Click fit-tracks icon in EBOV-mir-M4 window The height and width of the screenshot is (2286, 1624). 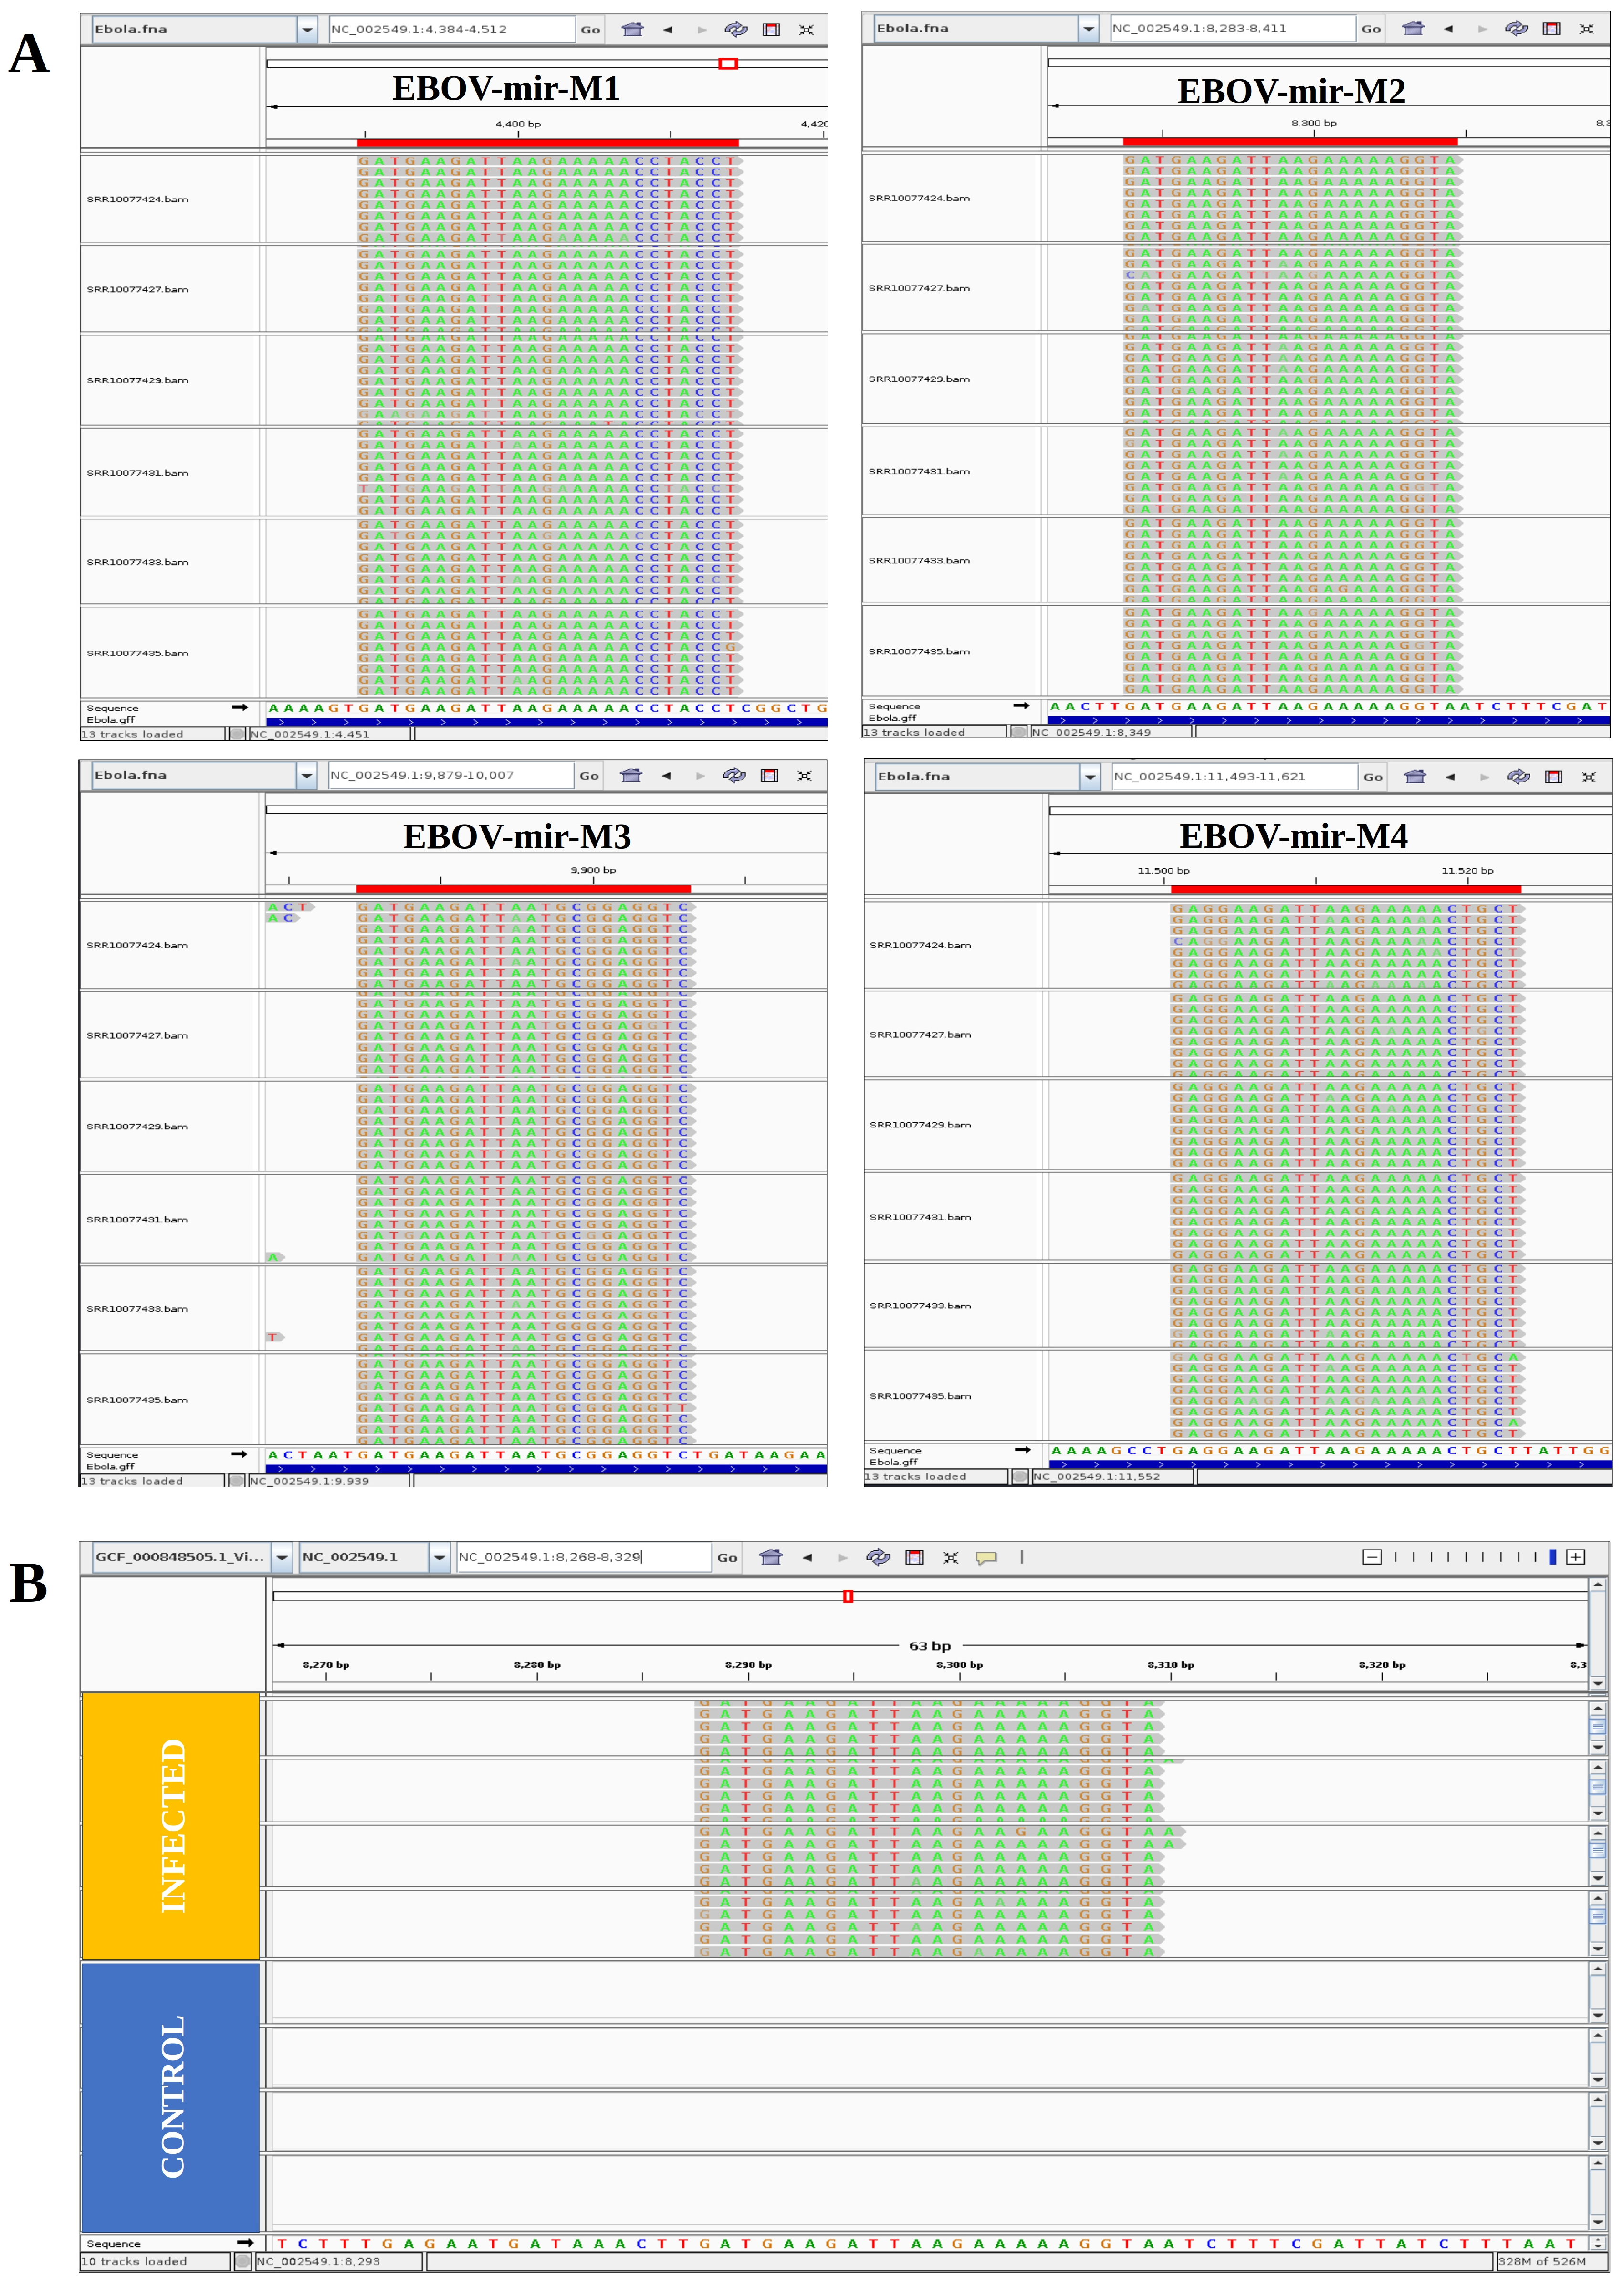(x=1588, y=776)
